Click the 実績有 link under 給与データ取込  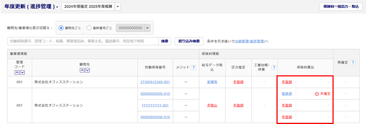212,82
